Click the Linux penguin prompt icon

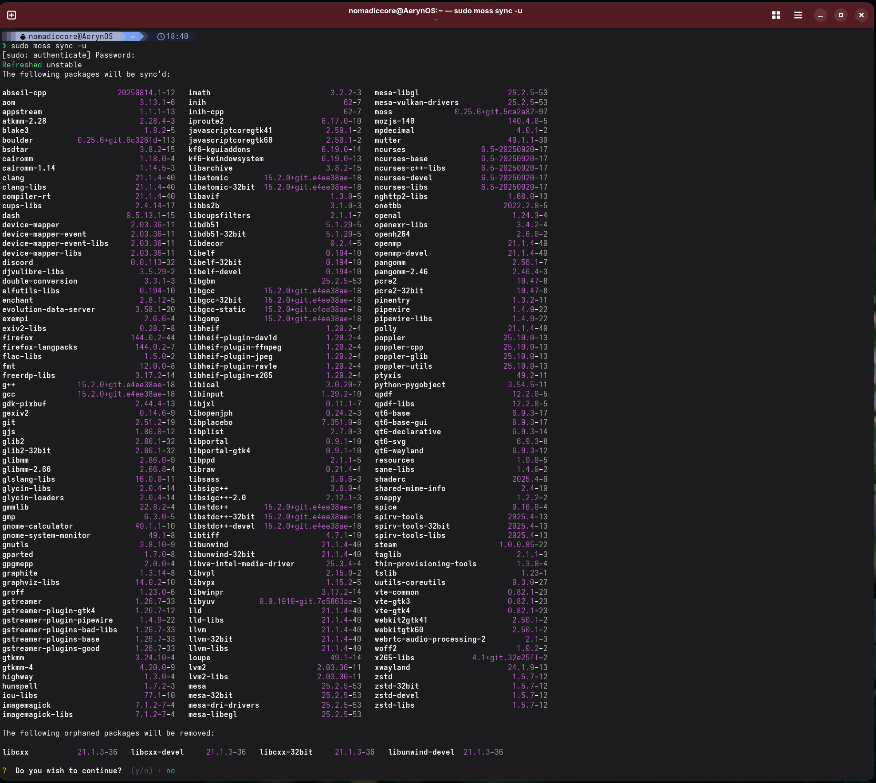pyautogui.click(x=23, y=37)
